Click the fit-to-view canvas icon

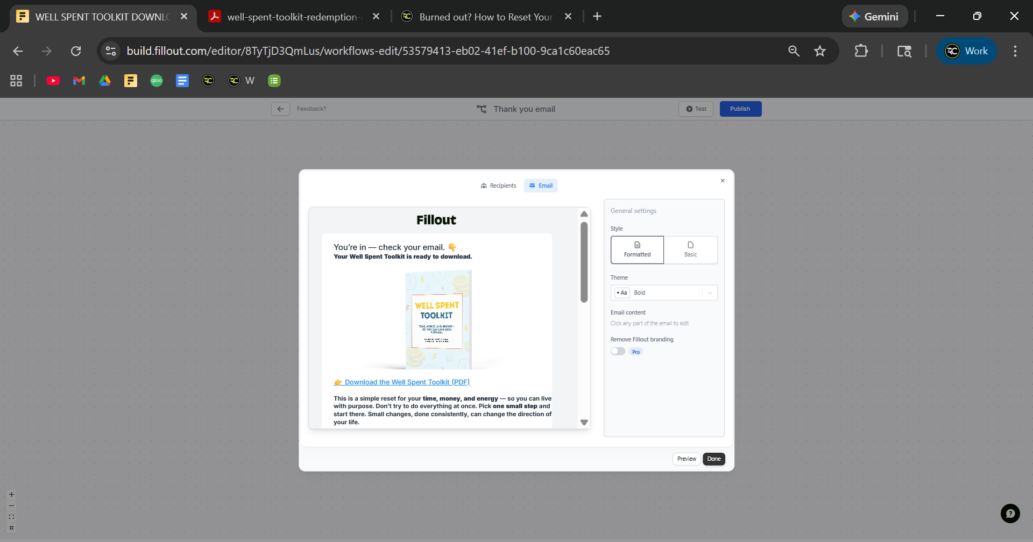11,517
